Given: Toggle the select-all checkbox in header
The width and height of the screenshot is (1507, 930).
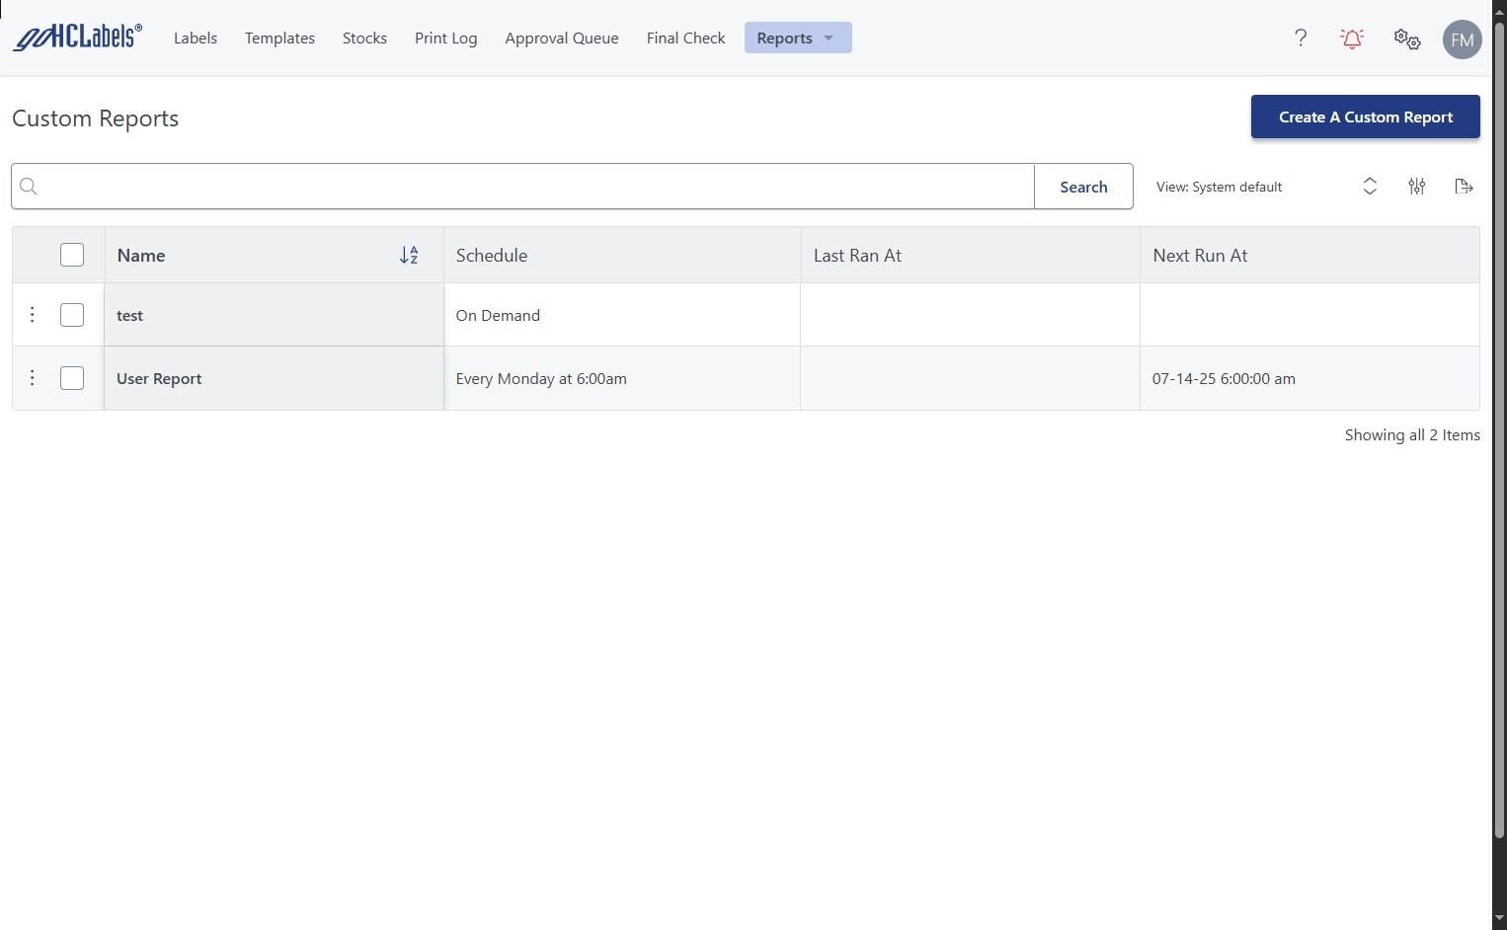Looking at the screenshot, I should pyautogui.click(x=72, y=255).
